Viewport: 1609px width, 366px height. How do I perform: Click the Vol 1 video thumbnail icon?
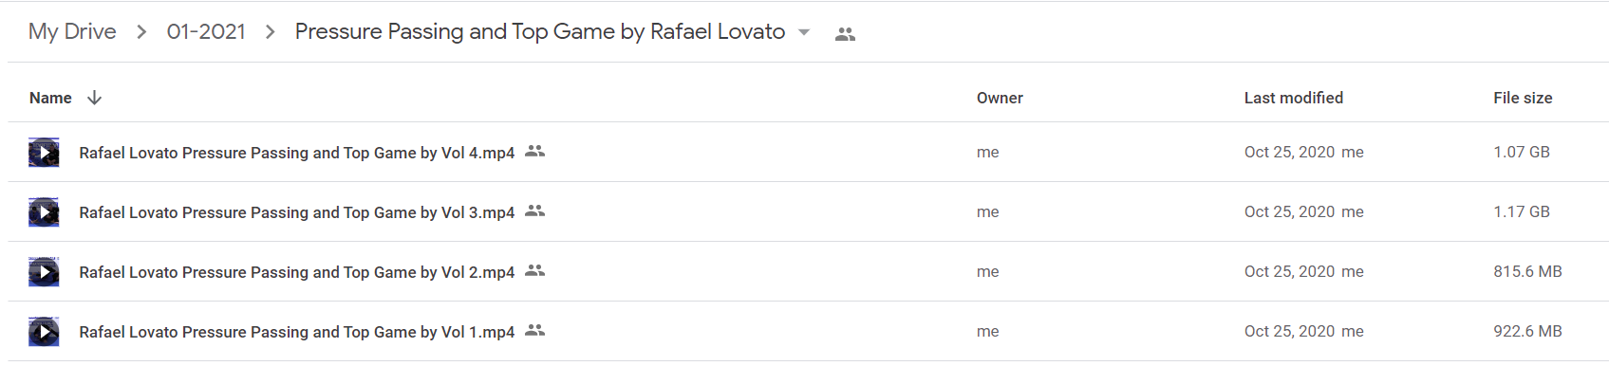click(x=44, y=331)
